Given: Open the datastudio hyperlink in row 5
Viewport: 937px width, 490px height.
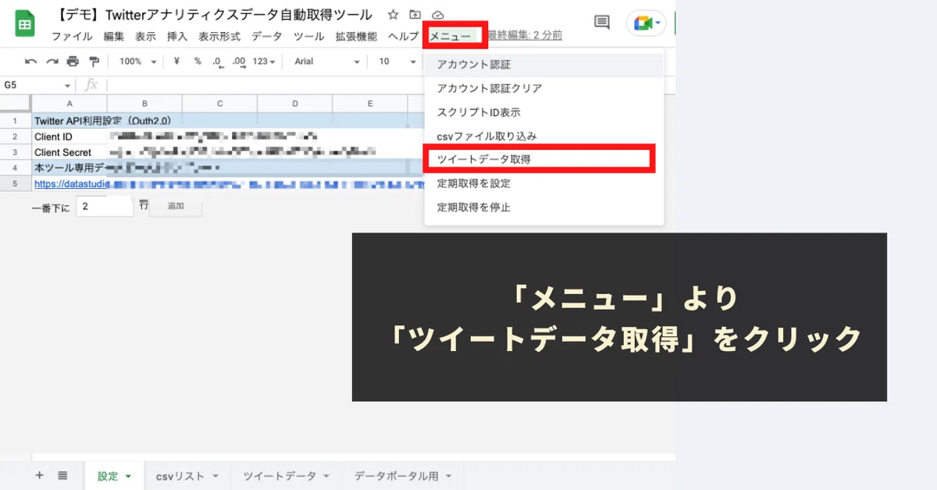Looking at the screenshot, I should (70, 183).
